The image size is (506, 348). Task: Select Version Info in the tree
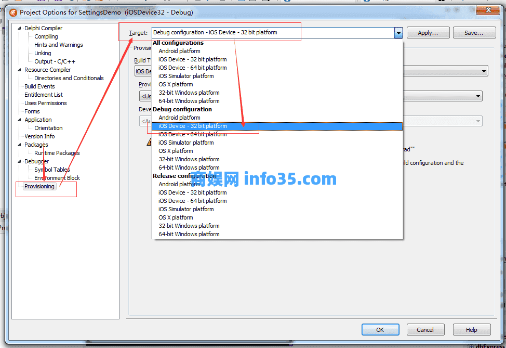pos(39,136)
